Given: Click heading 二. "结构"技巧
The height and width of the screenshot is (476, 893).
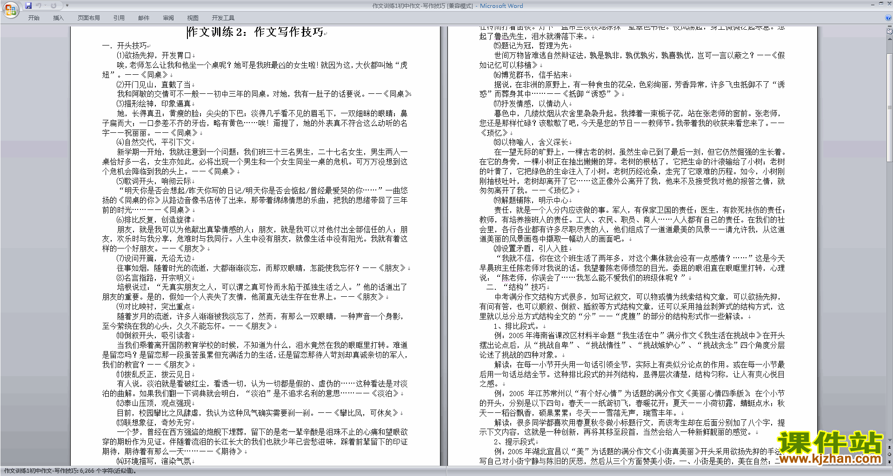Looking at the screenshot, I should coord(516,287).
